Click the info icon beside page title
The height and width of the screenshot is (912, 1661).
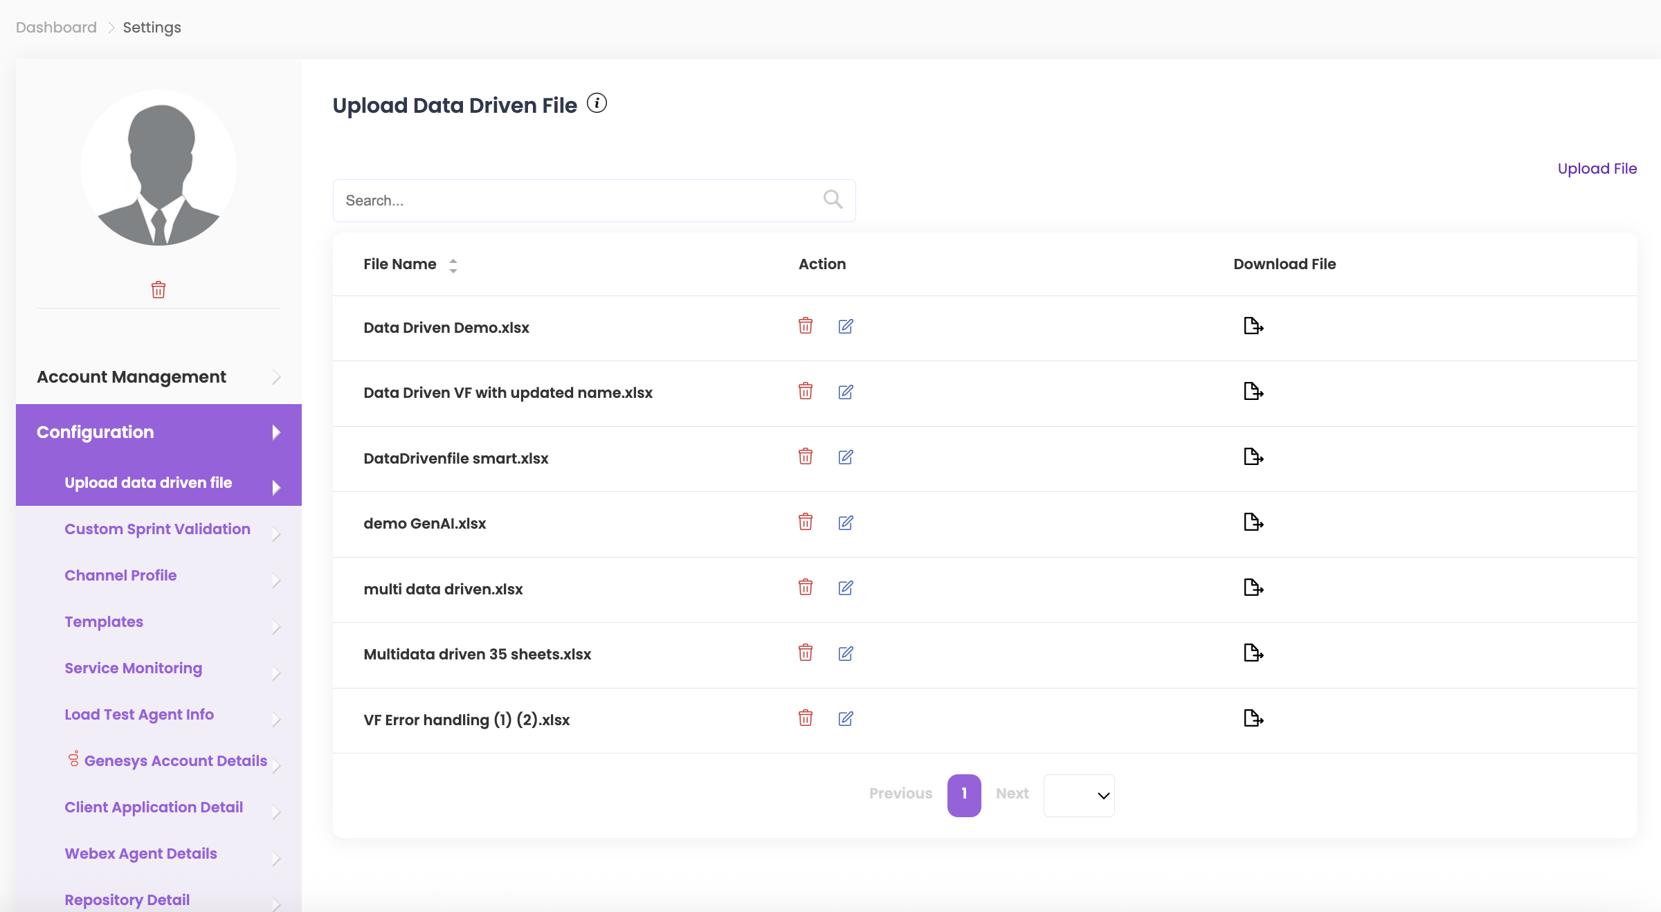point(597,103)
